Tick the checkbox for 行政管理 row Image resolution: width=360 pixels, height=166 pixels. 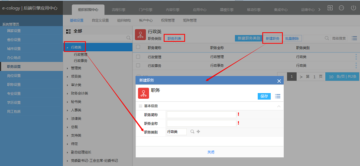pos(138,57)
